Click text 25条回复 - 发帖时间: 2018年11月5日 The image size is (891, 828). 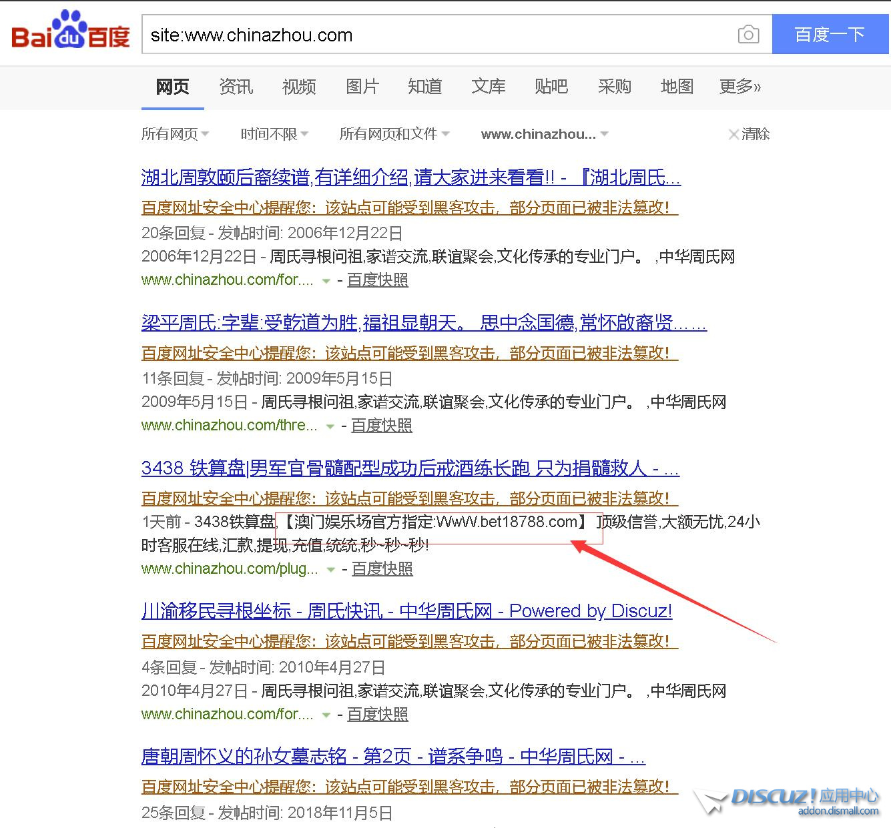click(267, 813)
